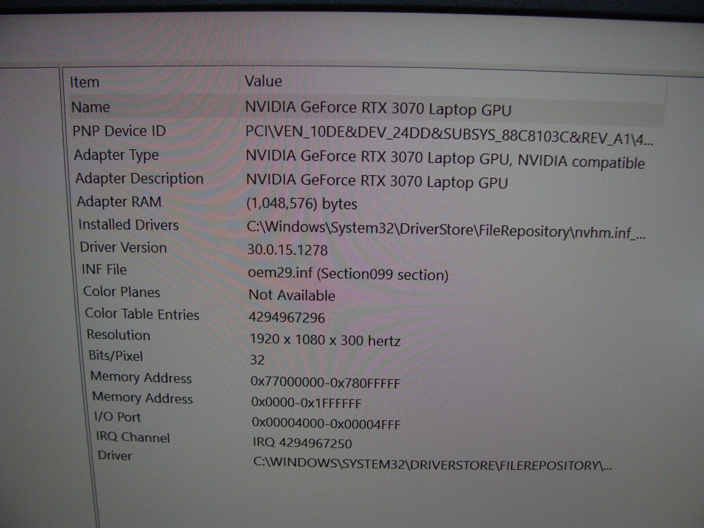Select the 0x77000000-0x780FFFFF memory address value
704x528 pixels.
326,382
